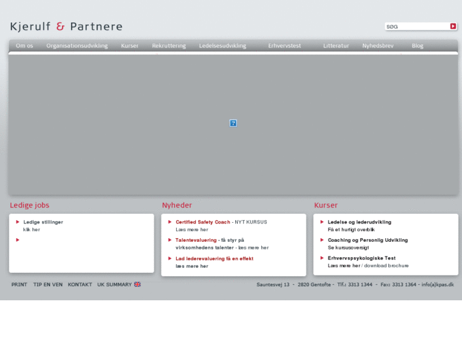Click the red arrow beside Coaching og Personlig Udvikling
This screenshot has height=346, width=462.
point(322,240)
